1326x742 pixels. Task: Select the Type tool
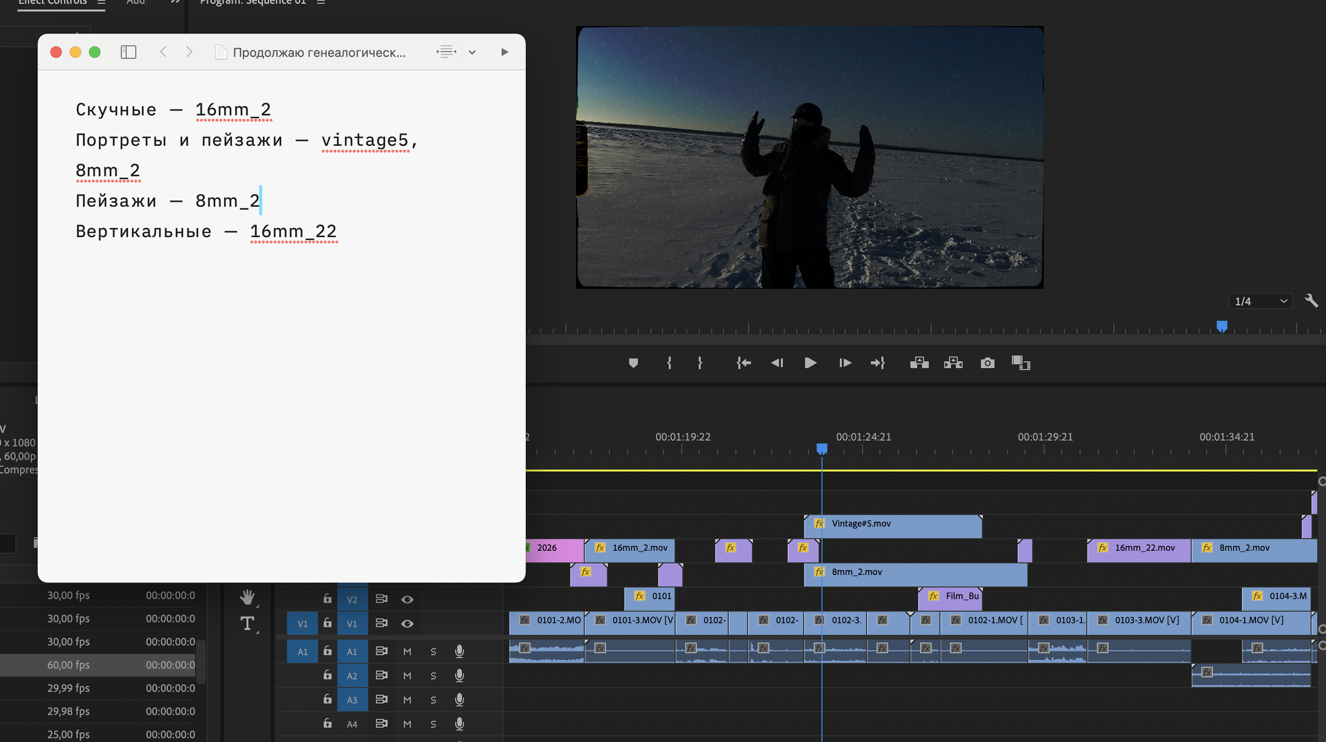[247, 623]
